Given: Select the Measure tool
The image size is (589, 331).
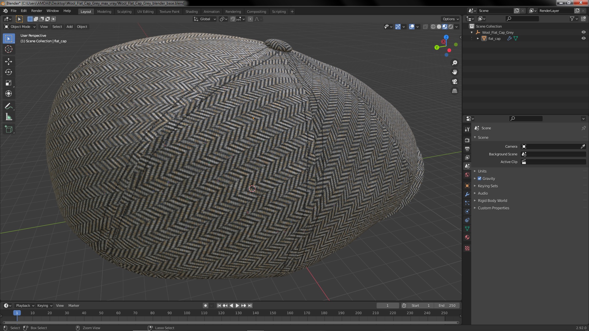Looking at the screenshot, I should click(x=9, y=117).
